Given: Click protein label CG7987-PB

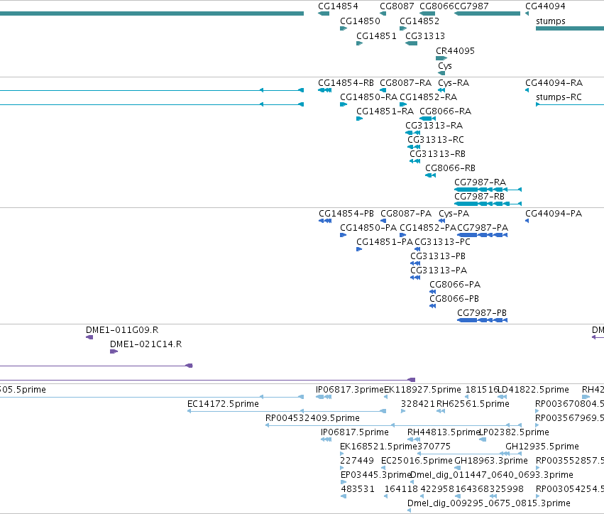Looking at the screenshot, I should point(481,313).
